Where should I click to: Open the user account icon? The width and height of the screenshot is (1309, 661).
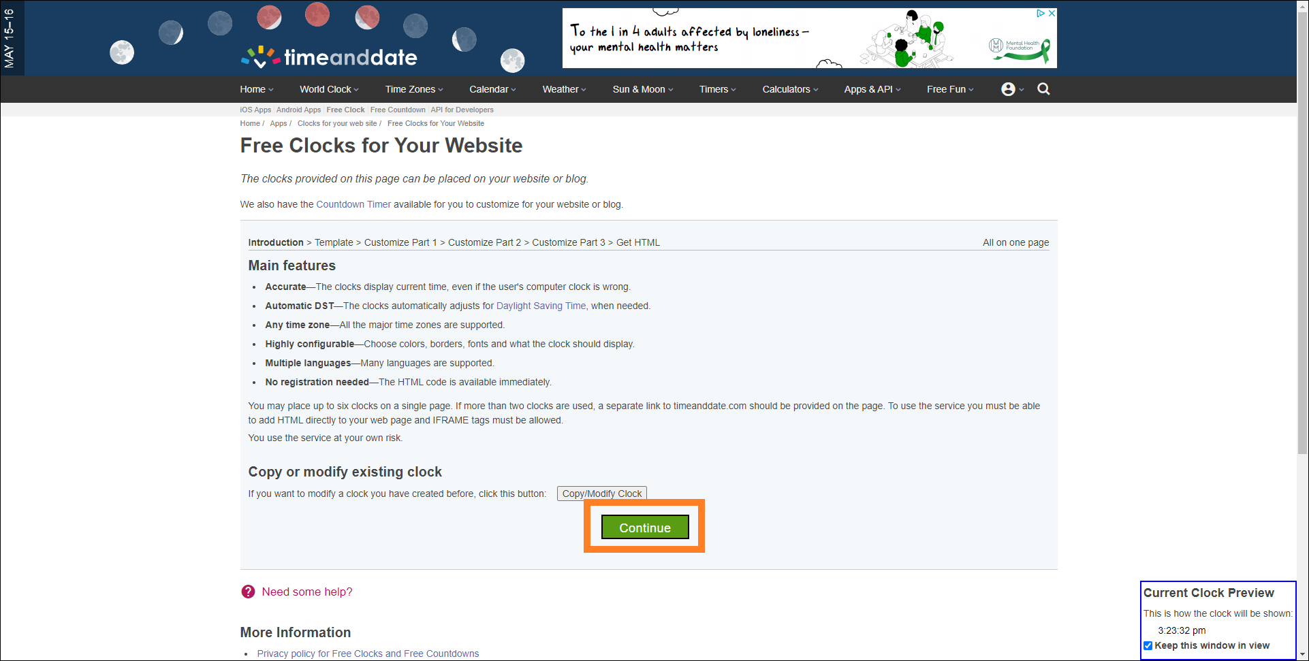1008,89
